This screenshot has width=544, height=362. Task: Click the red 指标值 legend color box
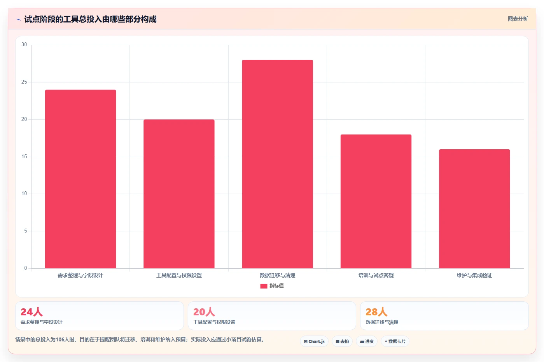point(264,286)
